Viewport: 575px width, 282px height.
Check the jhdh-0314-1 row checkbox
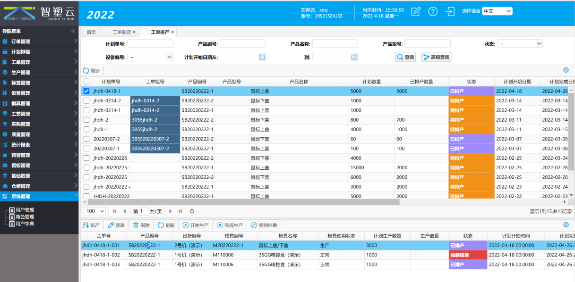point(86,110)
